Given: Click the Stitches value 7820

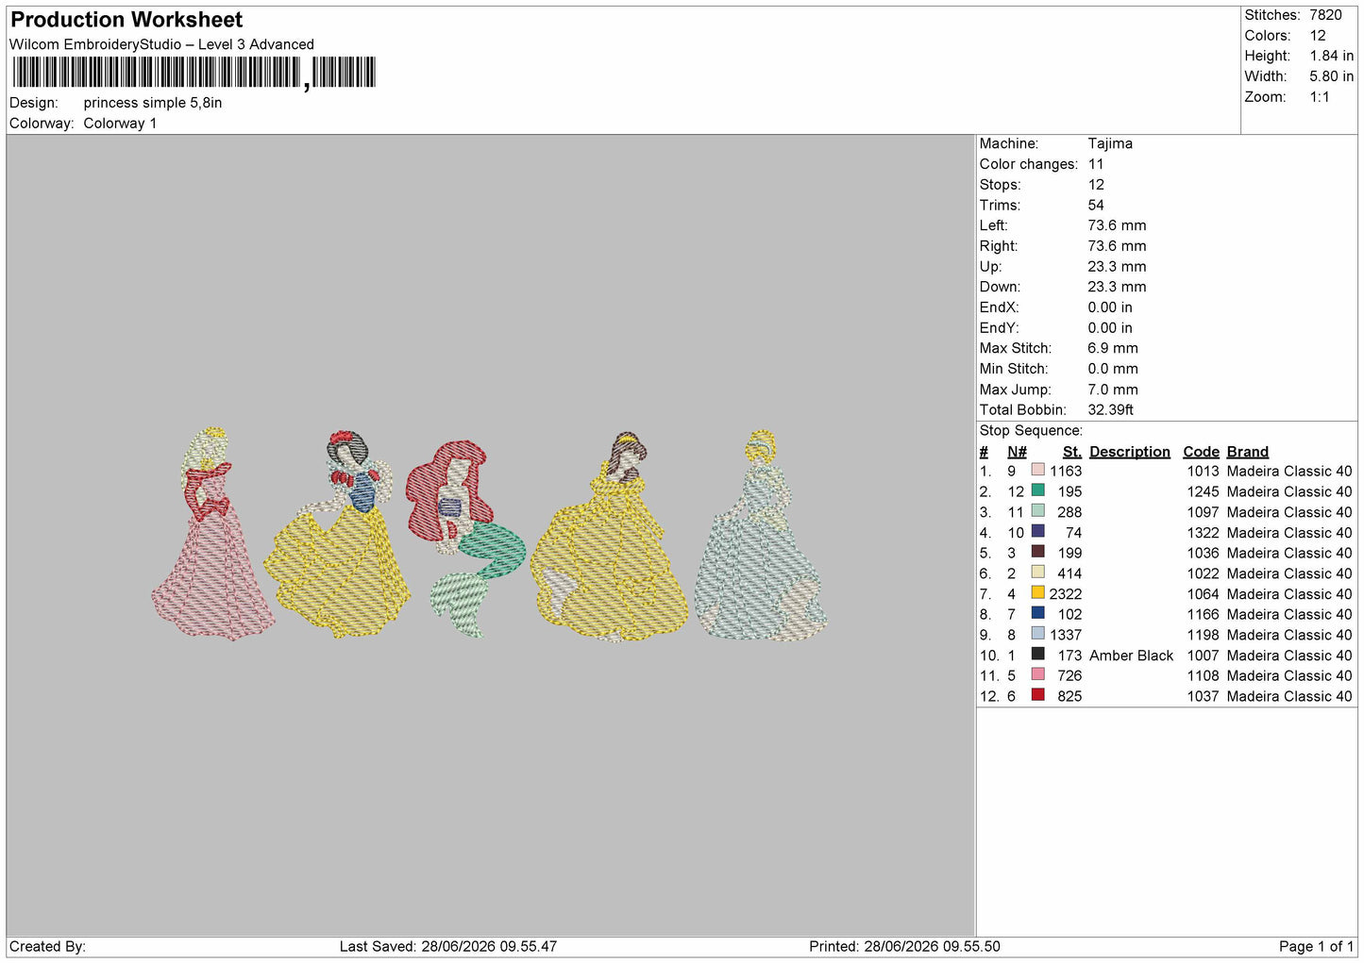Looking at the screenshot, I should point(1325,15).
